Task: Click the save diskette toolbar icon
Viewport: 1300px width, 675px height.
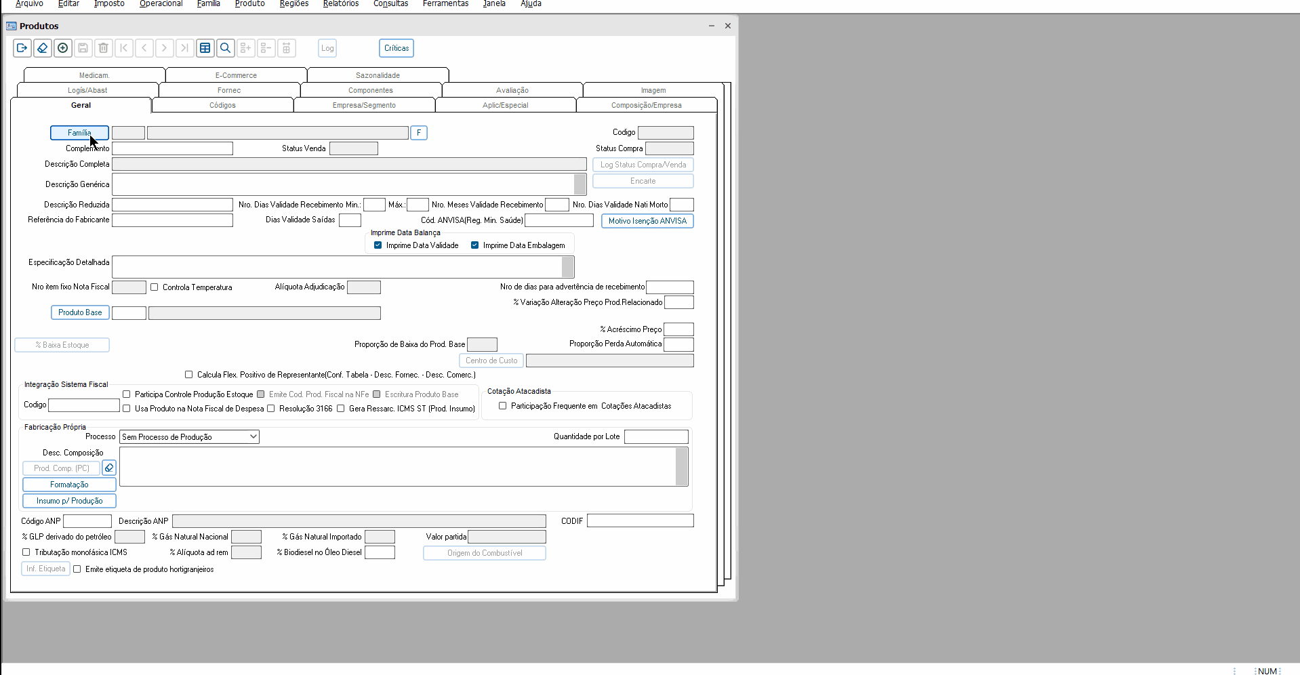Action: point(83,48)
